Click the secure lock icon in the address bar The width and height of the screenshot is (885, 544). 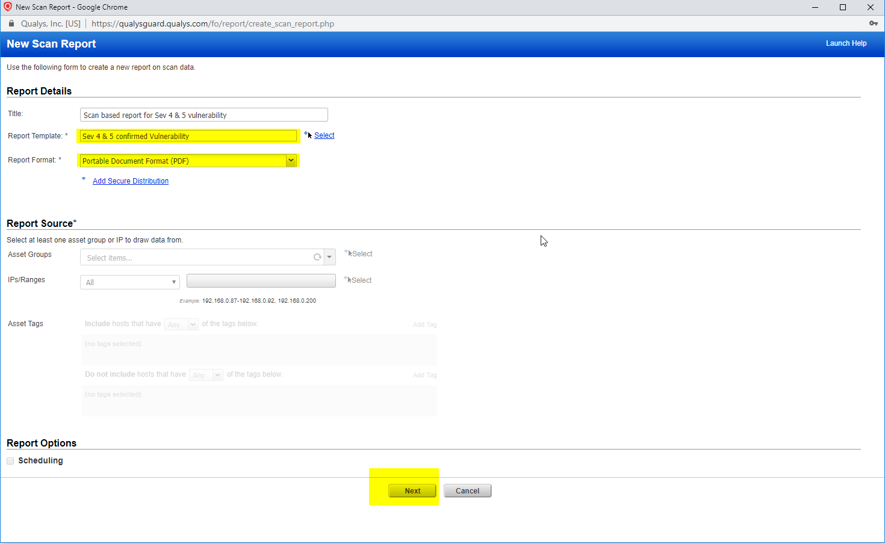pos(11,24)
